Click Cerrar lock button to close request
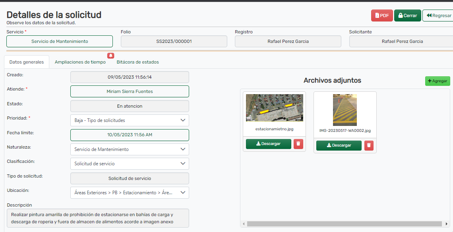Viewport: 453px width, 232px height. [x=407, y=15]
